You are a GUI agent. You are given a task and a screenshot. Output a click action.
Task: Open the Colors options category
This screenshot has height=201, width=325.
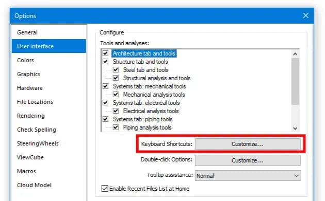[x=49, y=60]
